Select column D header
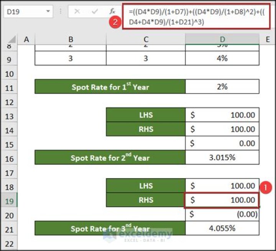The width and height of the screenshot is (276, 251). coord(222,39)
